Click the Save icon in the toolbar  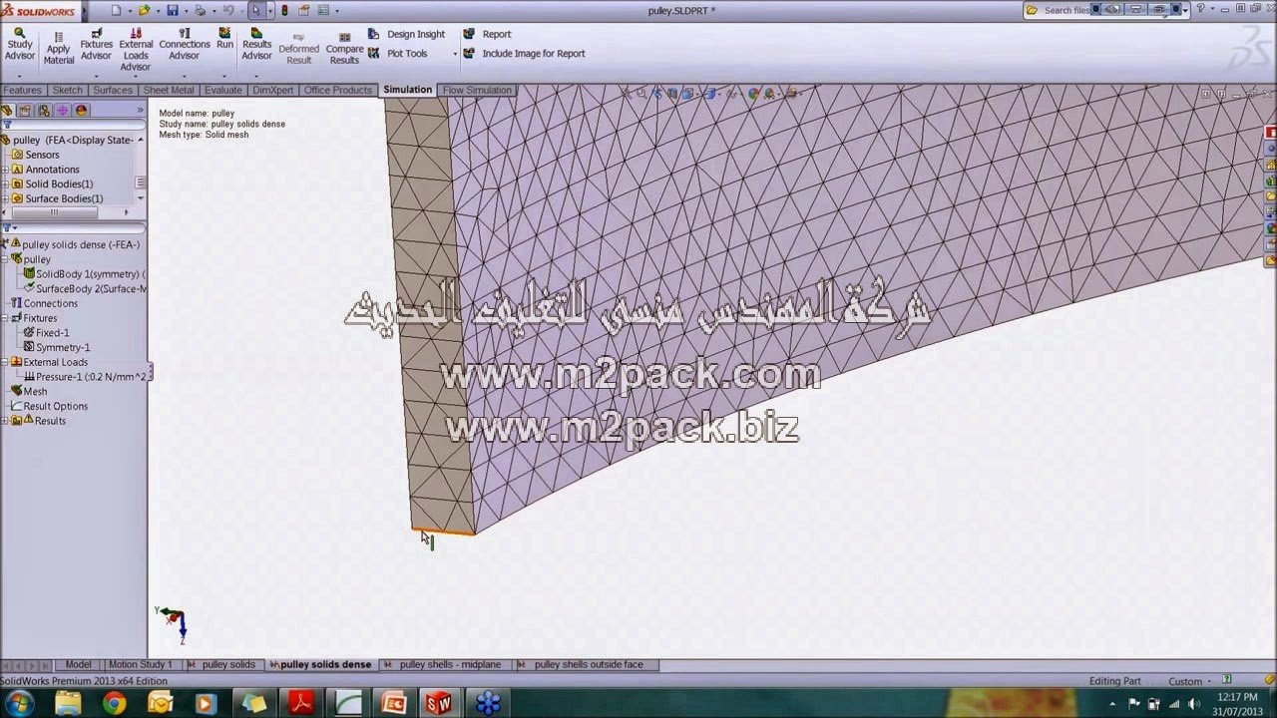(173, 10)
